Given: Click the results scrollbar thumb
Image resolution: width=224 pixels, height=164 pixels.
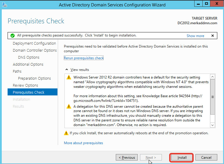Looking at the screenshot, I should coord(212,97).
